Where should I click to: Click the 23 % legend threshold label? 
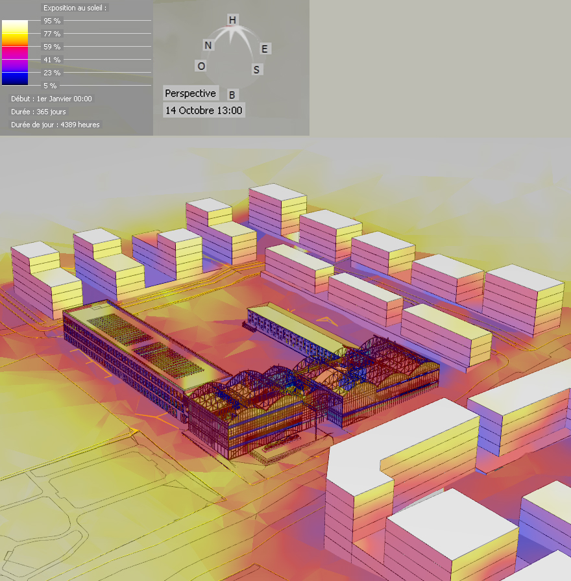(52, 73)
